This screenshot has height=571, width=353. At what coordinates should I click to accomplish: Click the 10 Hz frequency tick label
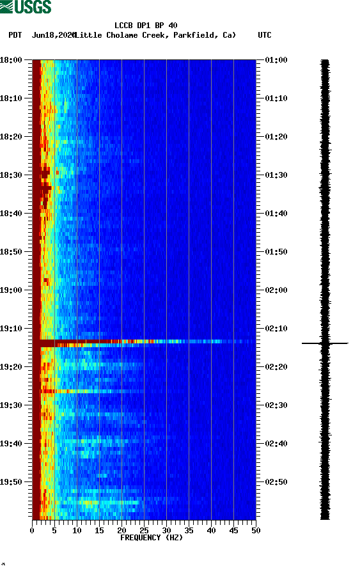(x=77, y=531)
